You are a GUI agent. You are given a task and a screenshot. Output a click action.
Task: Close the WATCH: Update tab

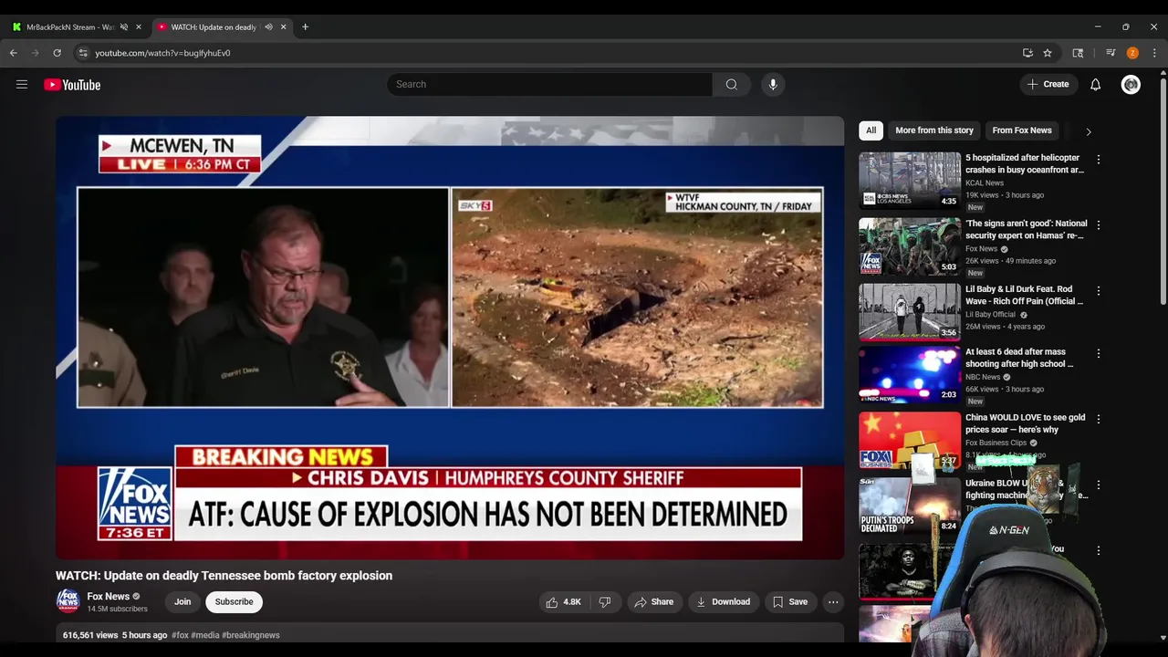(283, 27)
